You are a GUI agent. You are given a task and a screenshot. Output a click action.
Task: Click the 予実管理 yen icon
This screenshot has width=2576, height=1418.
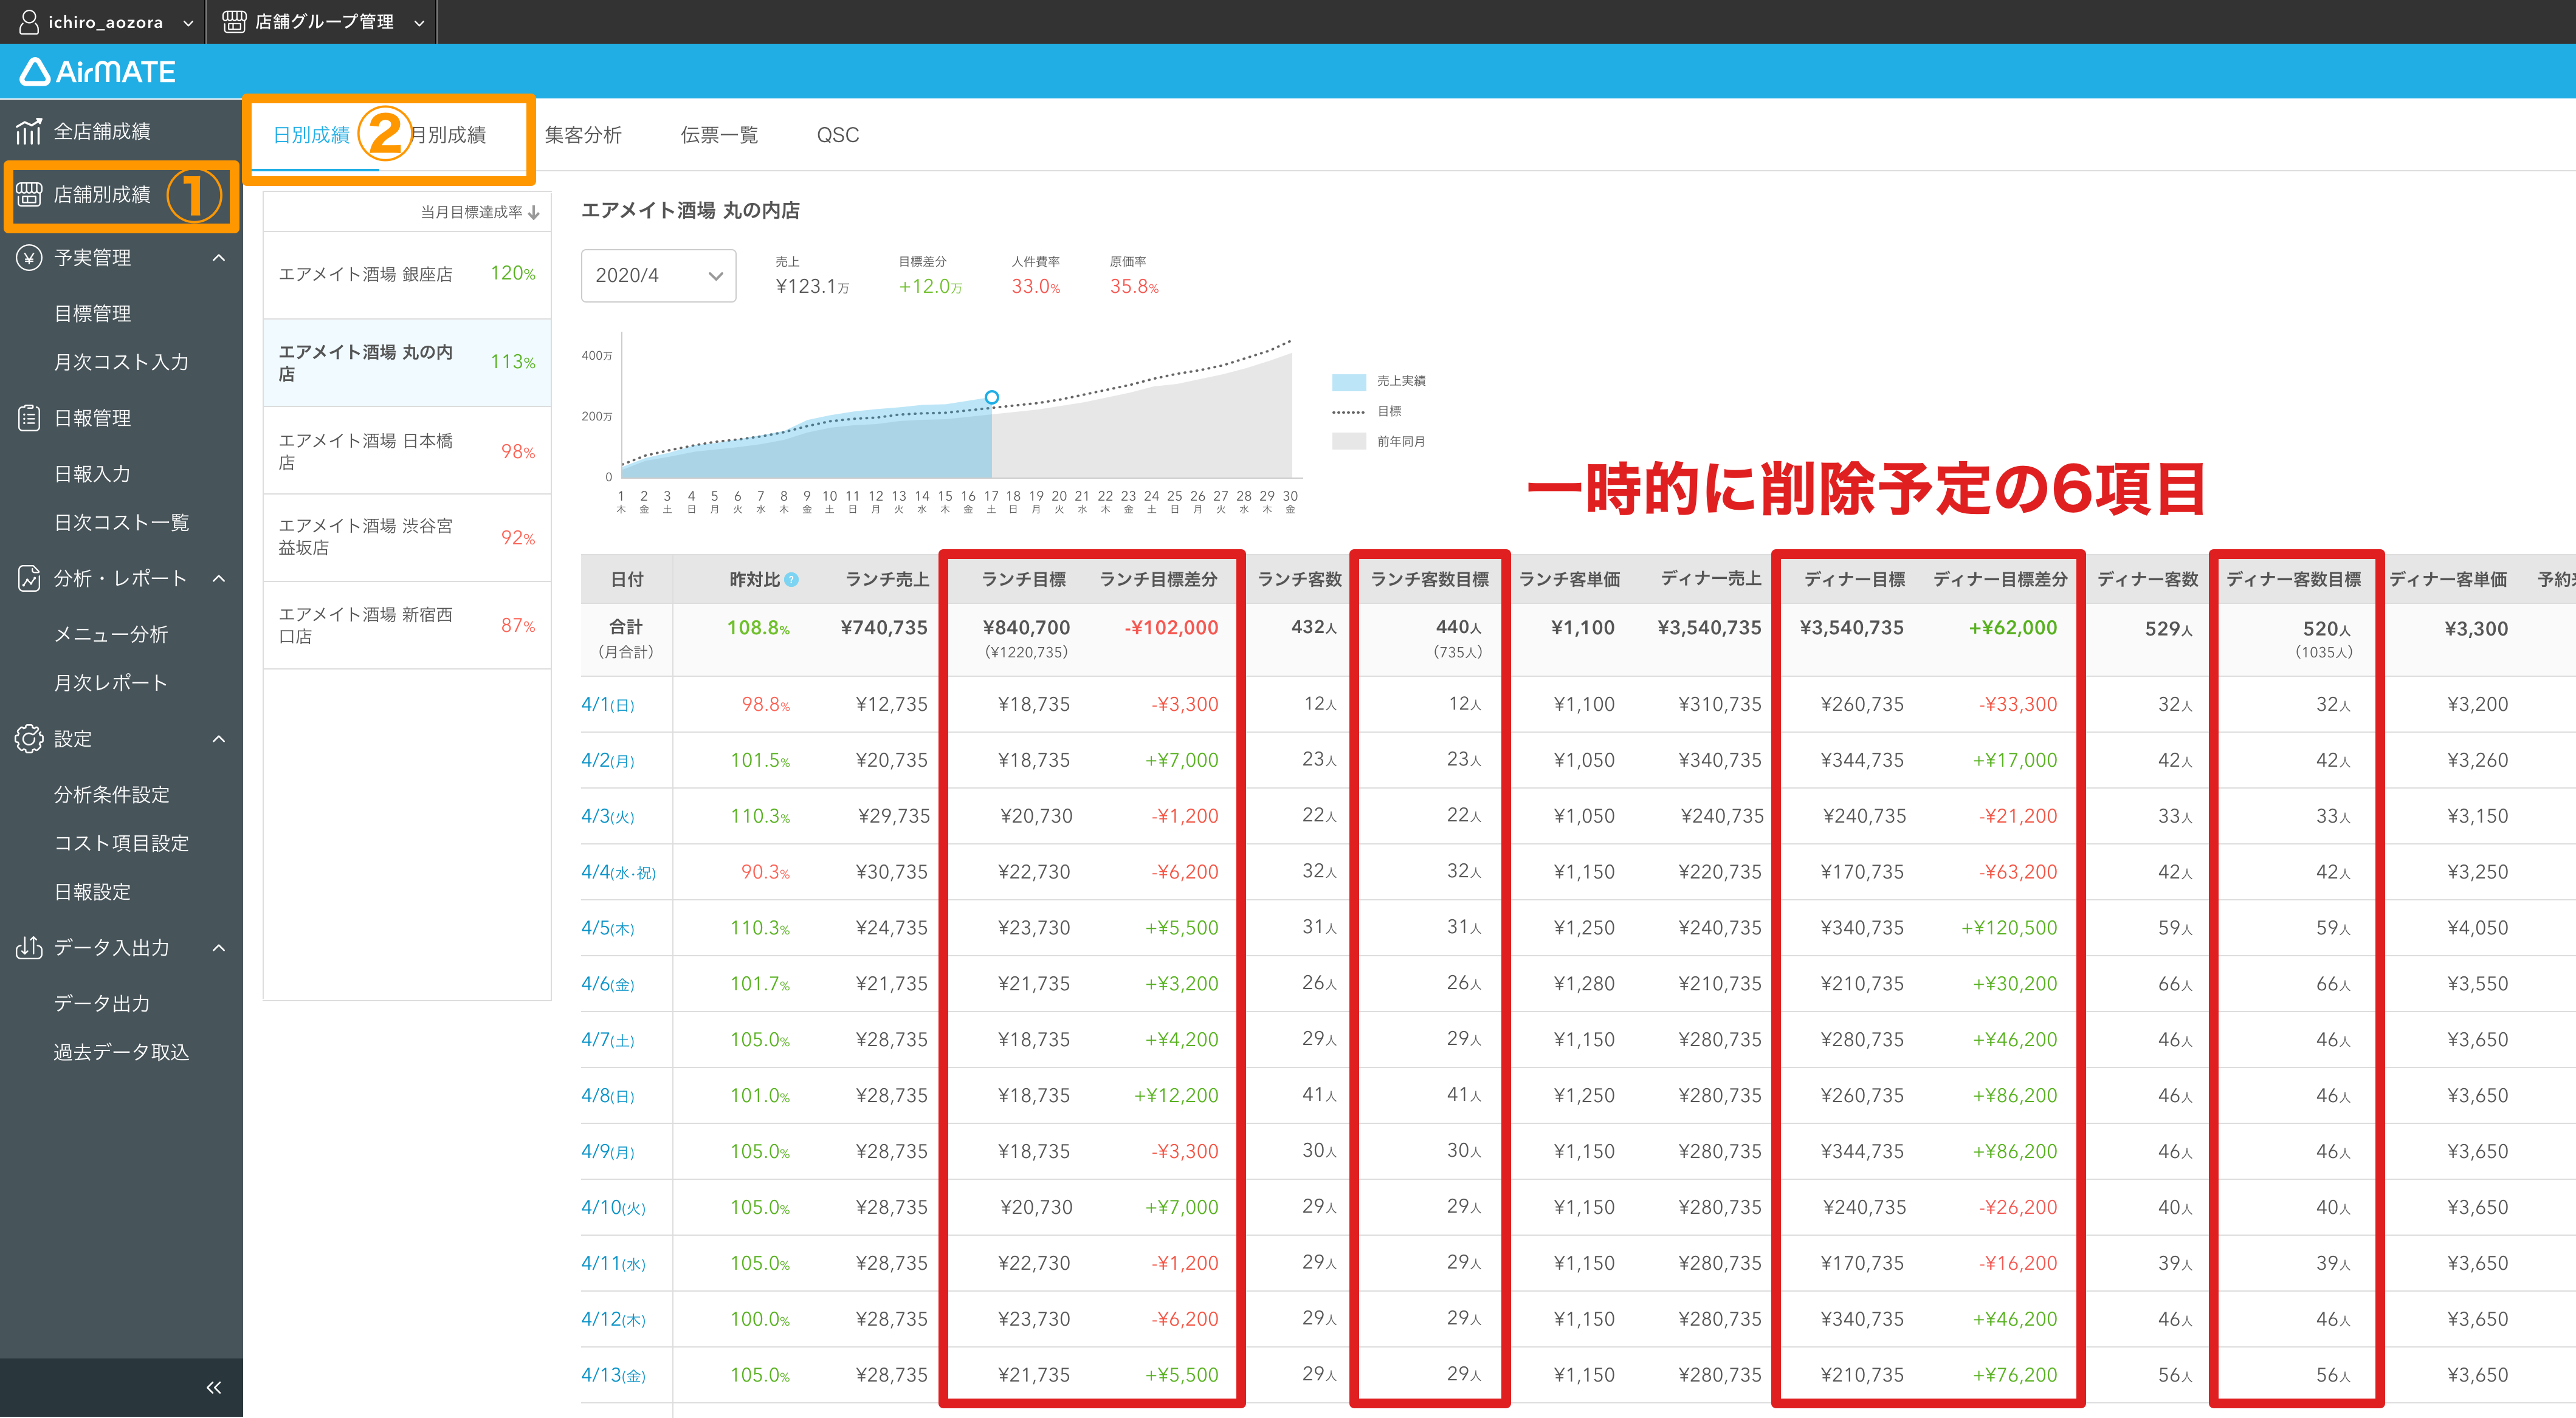pyautogui.click(x=29, y=258)
